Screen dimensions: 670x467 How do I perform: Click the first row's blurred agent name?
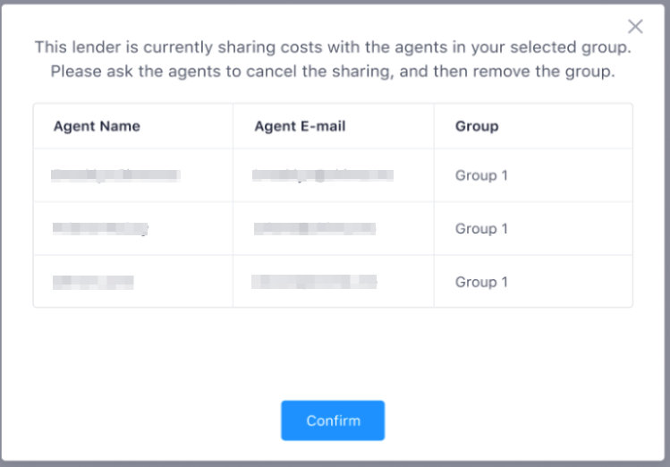click(x=115, y=175)
